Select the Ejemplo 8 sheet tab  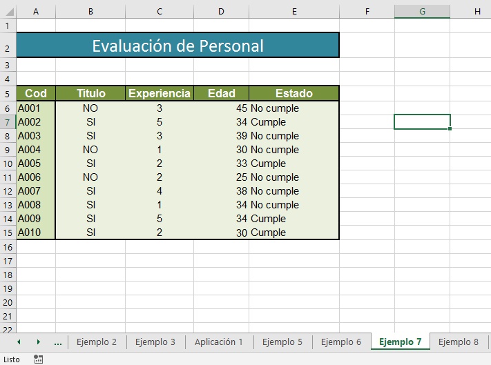click(459, 342)
